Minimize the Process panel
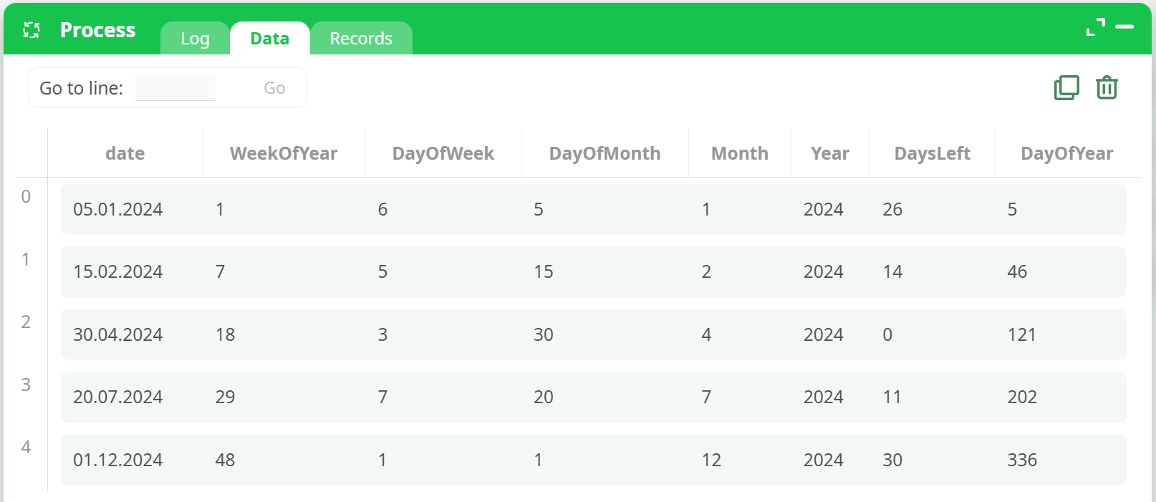 1124,27
